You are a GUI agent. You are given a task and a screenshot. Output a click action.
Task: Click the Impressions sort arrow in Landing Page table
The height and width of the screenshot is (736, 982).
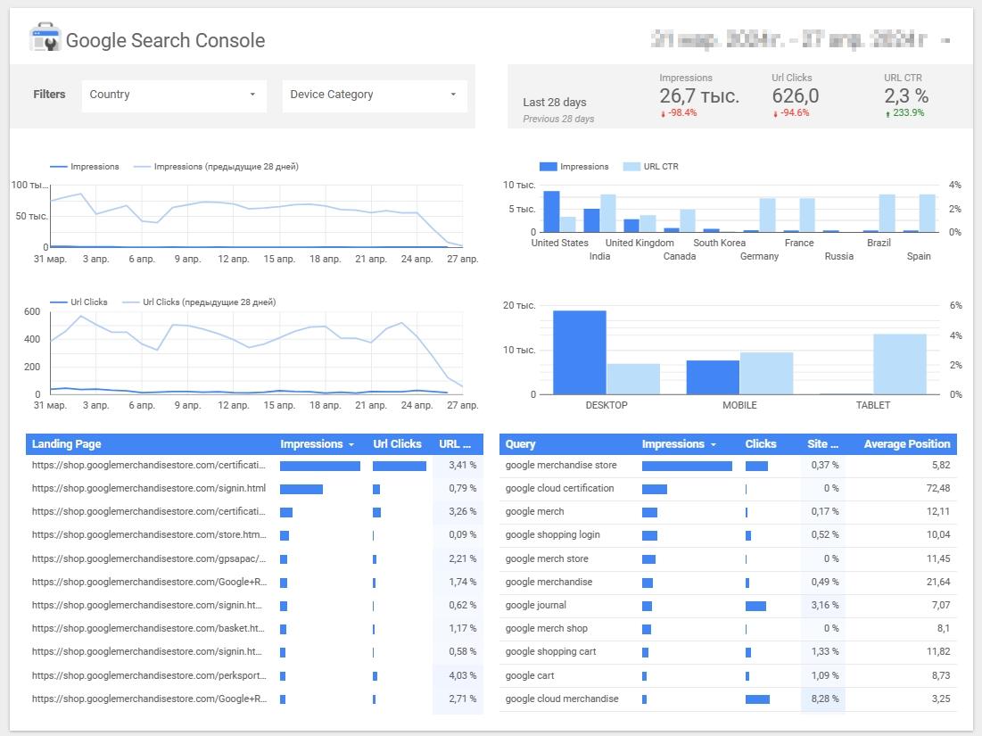point(351,444)
